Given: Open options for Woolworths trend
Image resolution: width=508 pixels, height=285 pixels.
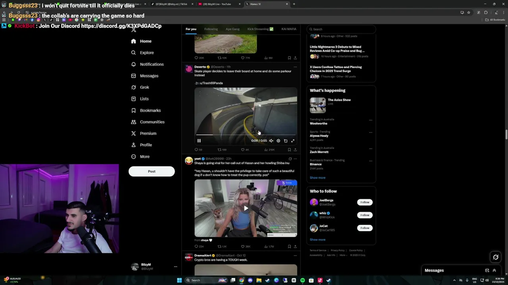Looking at the screenshot, I should coord(371,120).
